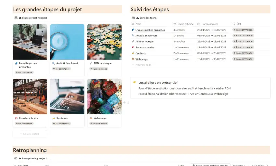Click the Les ateliers en présentiel callout title
Screen dimensions: 276x166
tap(158, 82)
